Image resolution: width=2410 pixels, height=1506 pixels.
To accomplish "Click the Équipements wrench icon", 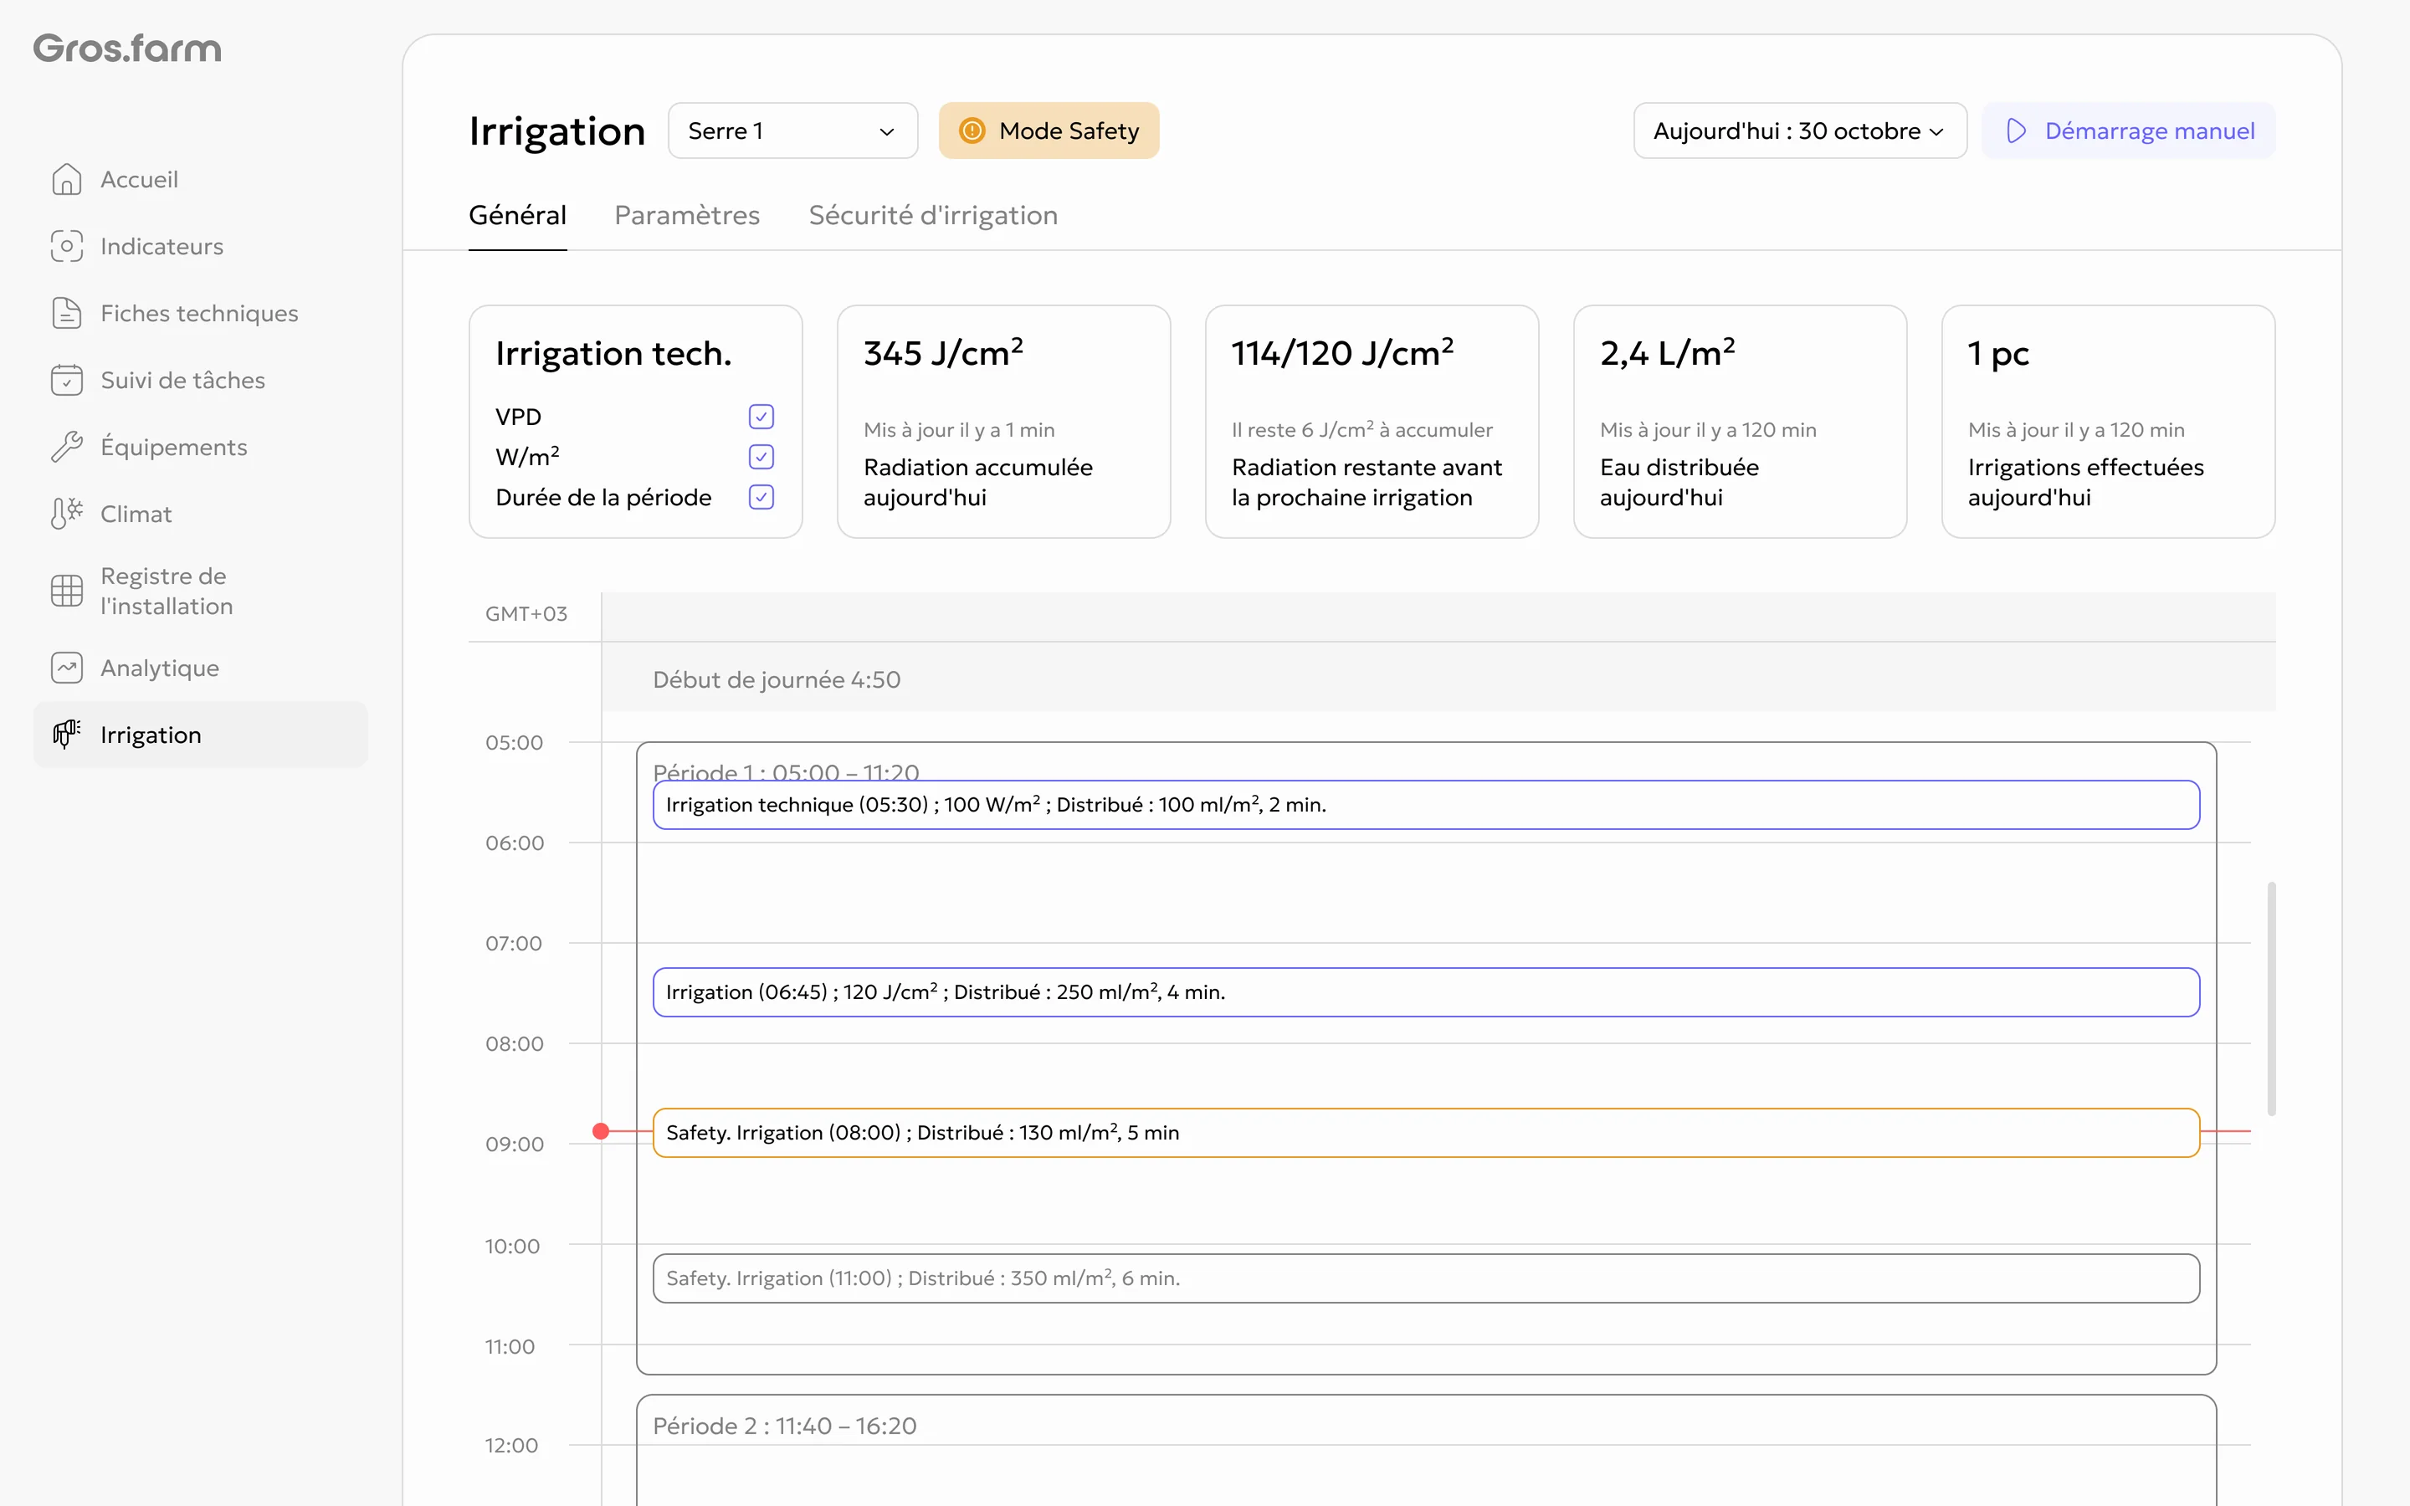I will (67, 446).
